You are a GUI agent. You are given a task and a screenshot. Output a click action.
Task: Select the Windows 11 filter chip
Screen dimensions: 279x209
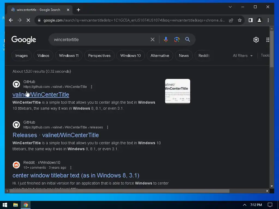point(69,56)
